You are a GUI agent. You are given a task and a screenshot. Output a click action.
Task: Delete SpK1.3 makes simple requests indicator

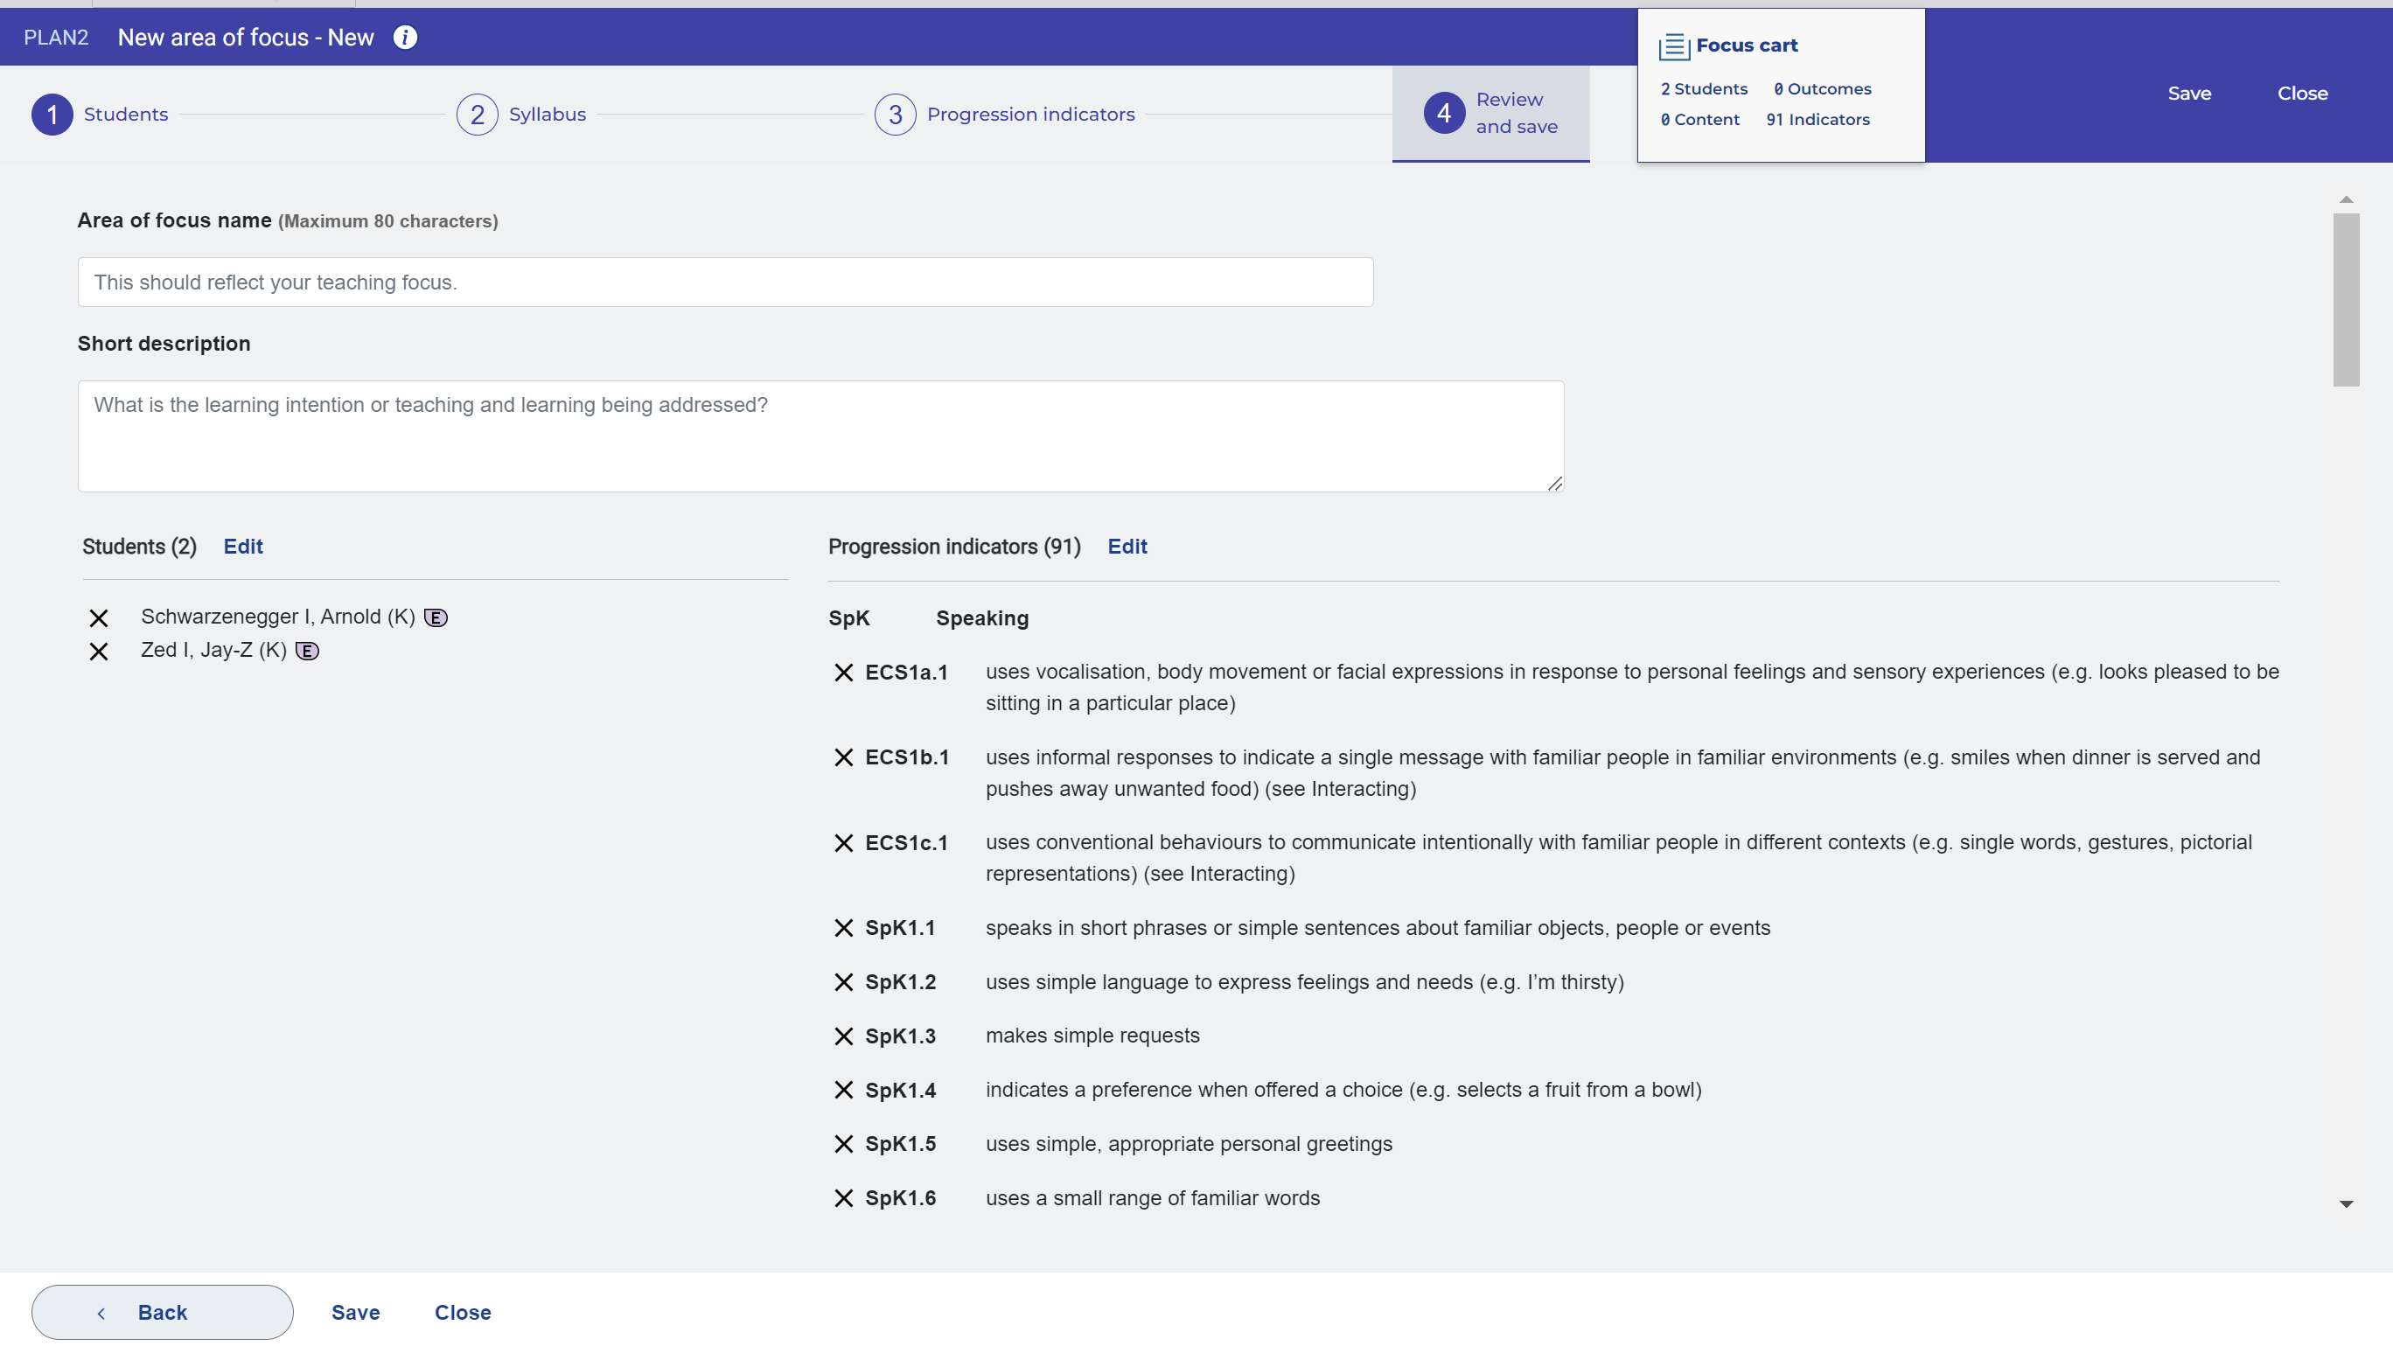pyautogui.click(x=843, y=1036)
